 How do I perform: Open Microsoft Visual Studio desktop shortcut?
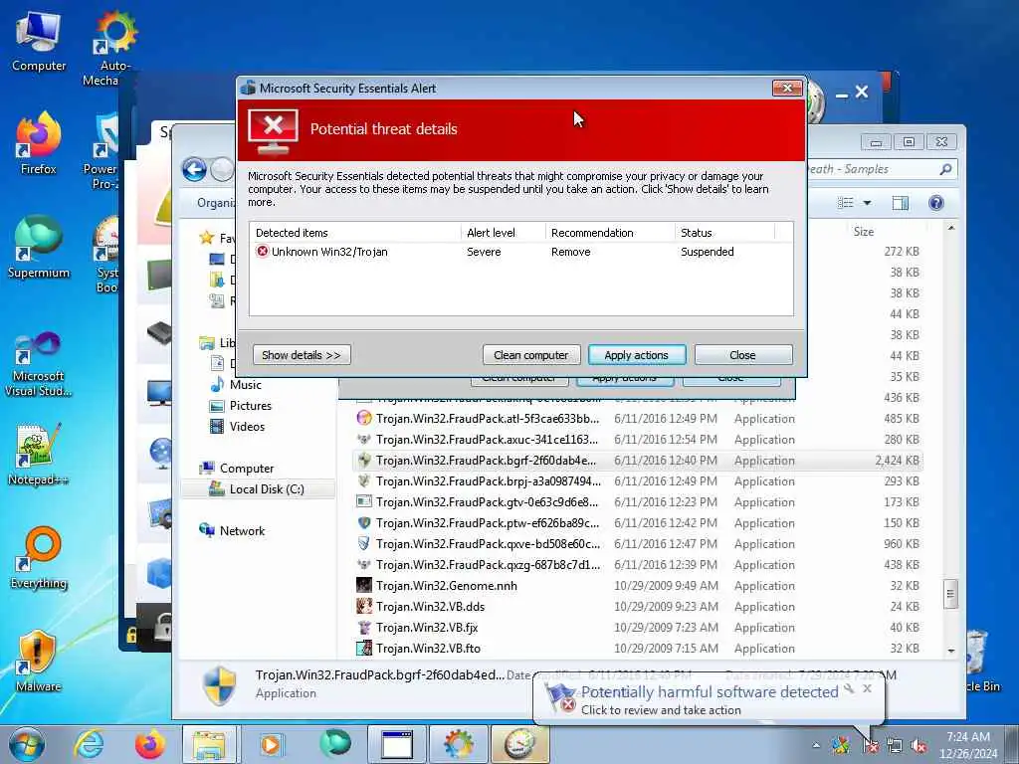click(39, 364)
